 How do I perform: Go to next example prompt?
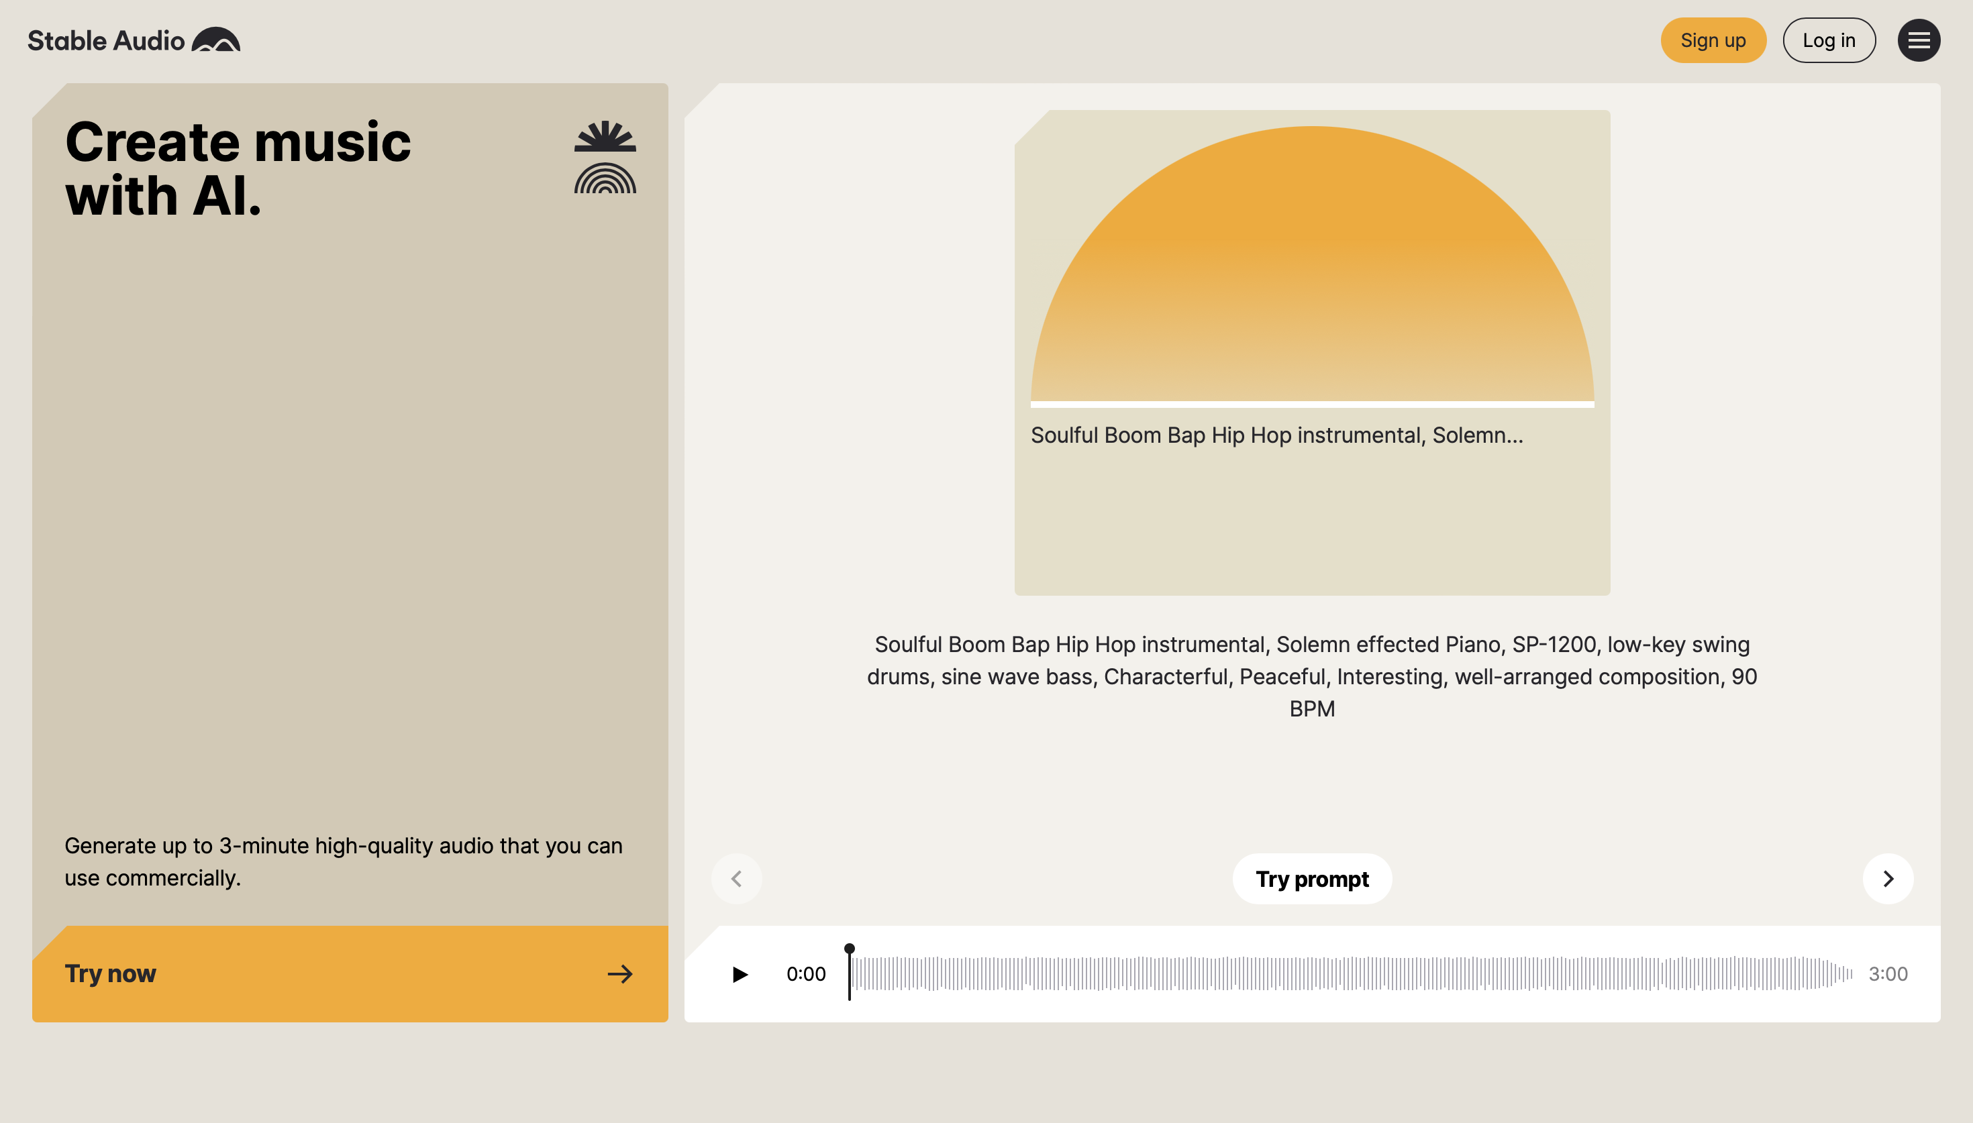coord(1887,879)
